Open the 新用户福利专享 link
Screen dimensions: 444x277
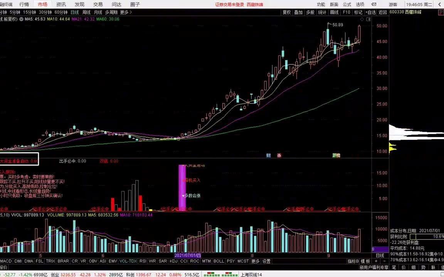pos(373,267)
